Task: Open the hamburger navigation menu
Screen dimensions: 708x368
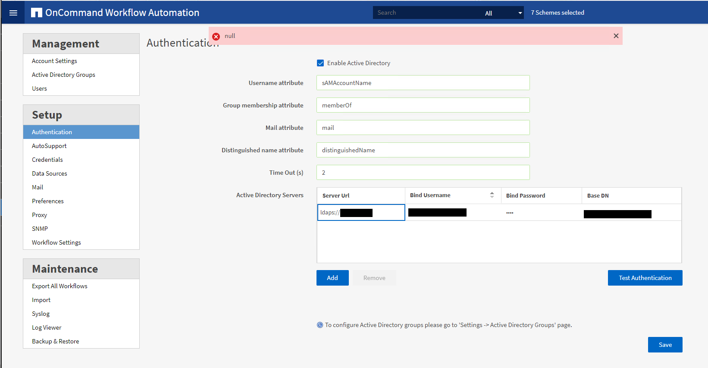Action: pyautogui.click(x=13, y=13)
